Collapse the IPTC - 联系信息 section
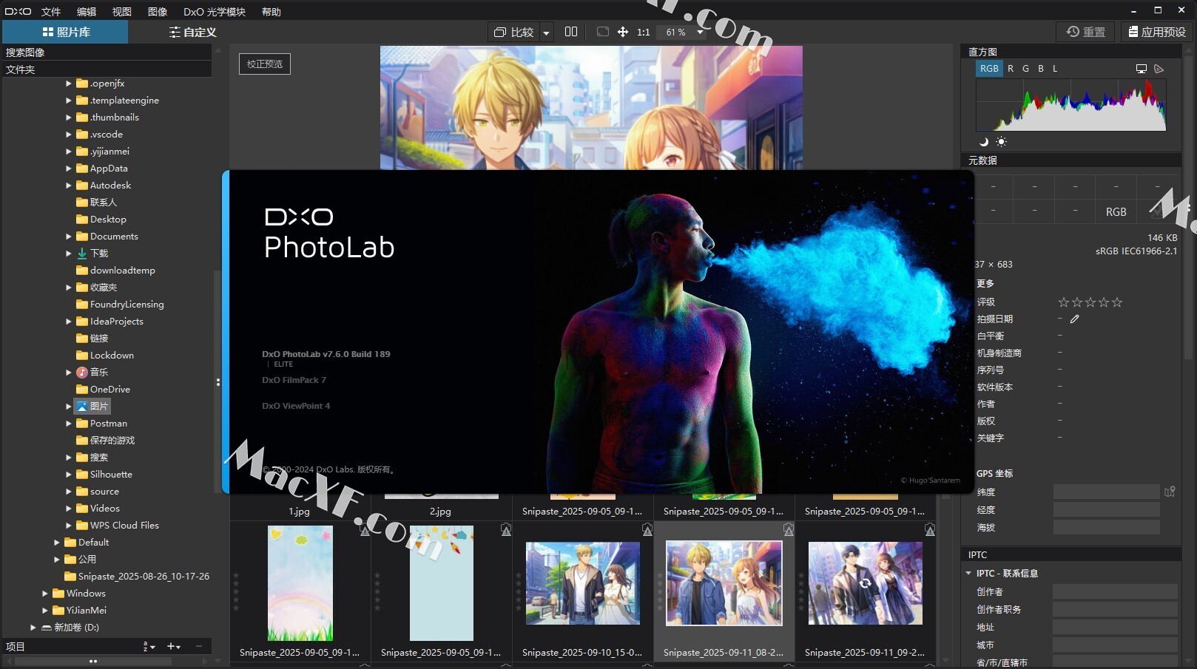The height and width of the screenshot is (669, 1197). tap(968, 573)
